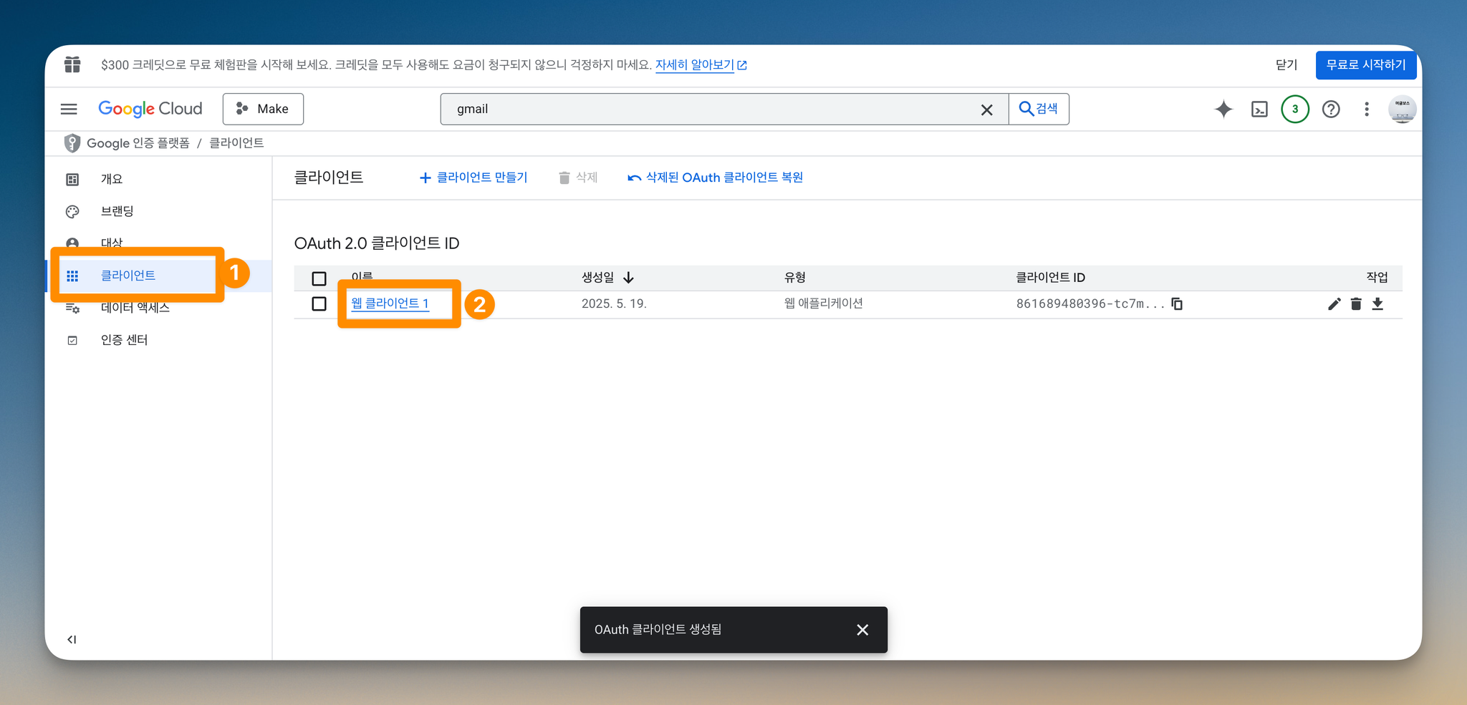Viewport: 1467px width, 705px height.
Task: Open the three-dot more options menu
Action: [1367, 109]
